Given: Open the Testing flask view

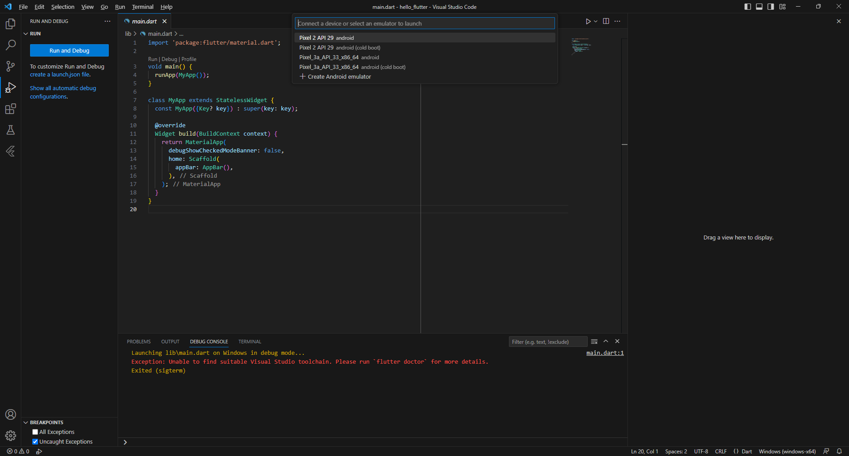Looking at the screenshot, I should click(11, 130).
